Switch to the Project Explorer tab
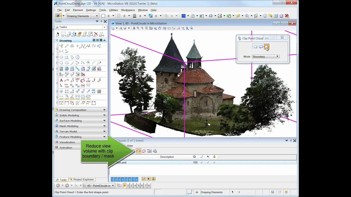This screenshot has height=197, width=351. point(82,179)
